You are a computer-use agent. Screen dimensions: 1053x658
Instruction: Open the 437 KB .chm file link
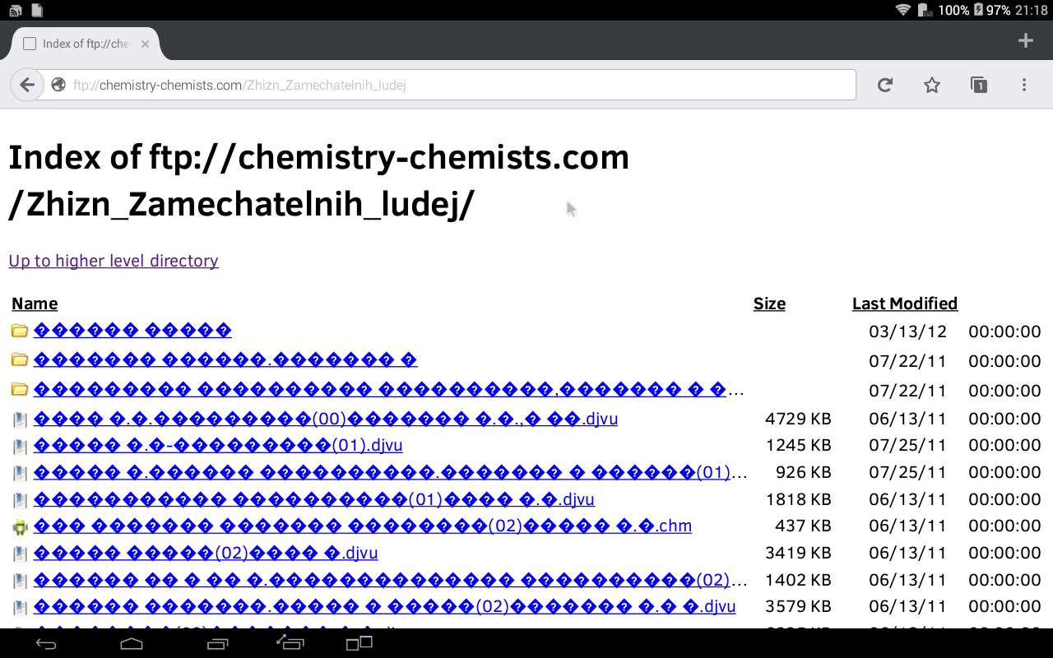362,526
